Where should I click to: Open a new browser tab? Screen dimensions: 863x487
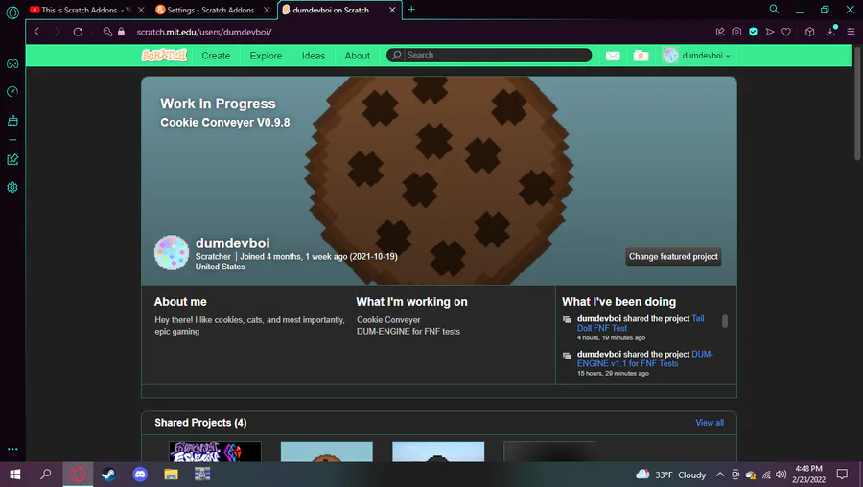411,10
